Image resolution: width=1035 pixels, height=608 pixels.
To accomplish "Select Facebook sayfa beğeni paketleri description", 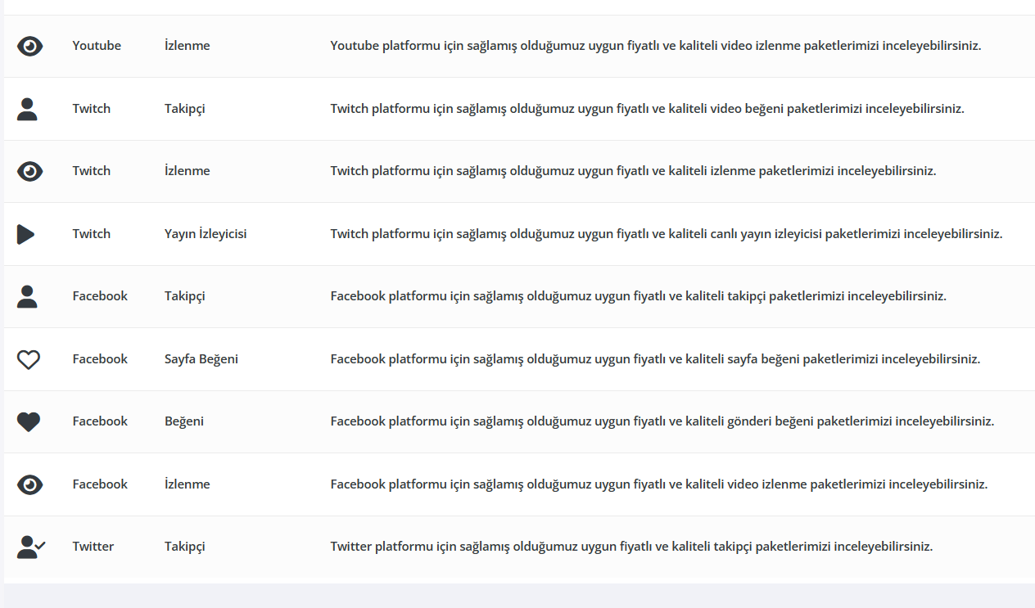I will click(x=655, y=359).
